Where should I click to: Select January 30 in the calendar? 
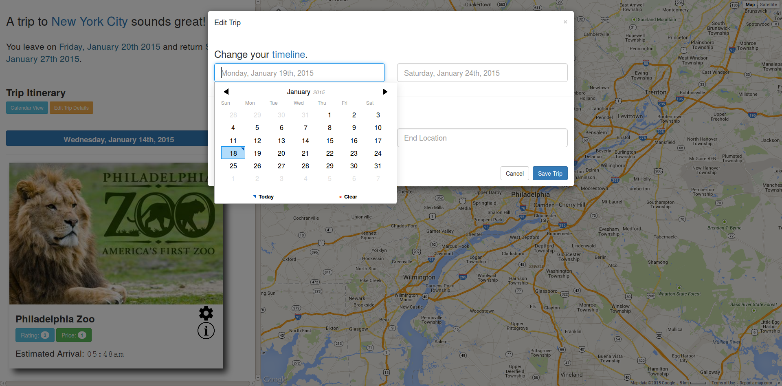pos(354,166)
